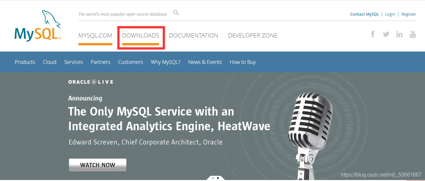Select the first carousel dot indicator
This screenshot has width=425, height=181.
(x=213, y=178)
